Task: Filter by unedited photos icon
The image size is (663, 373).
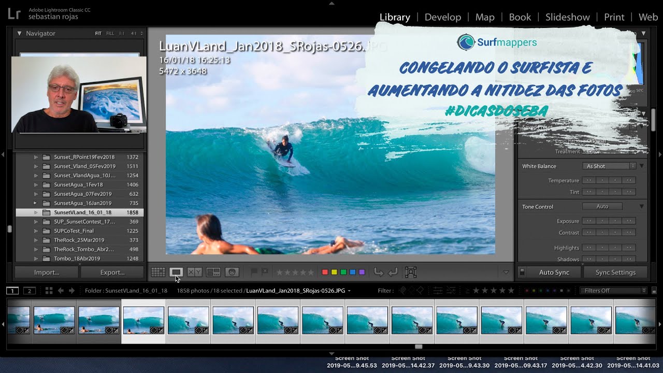Action: [x=451, y=291]
